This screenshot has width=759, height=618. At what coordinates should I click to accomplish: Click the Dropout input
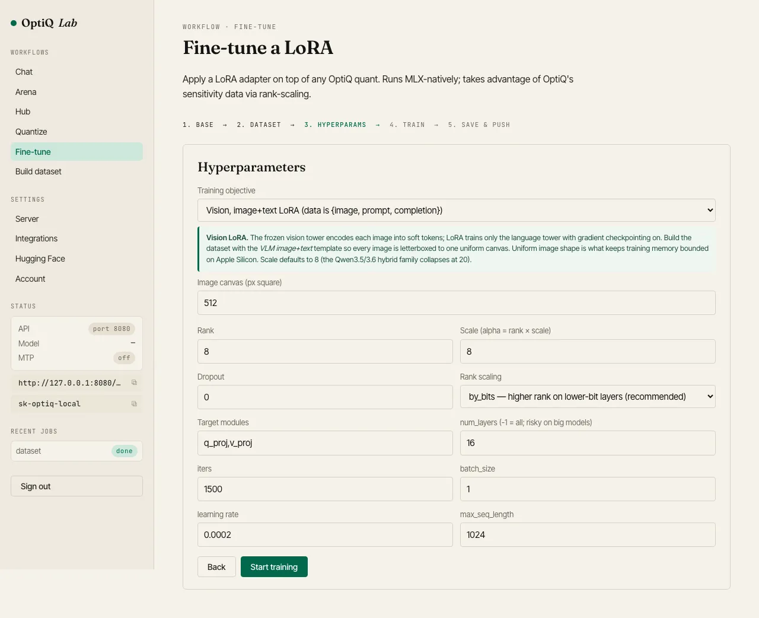point(325,397)
